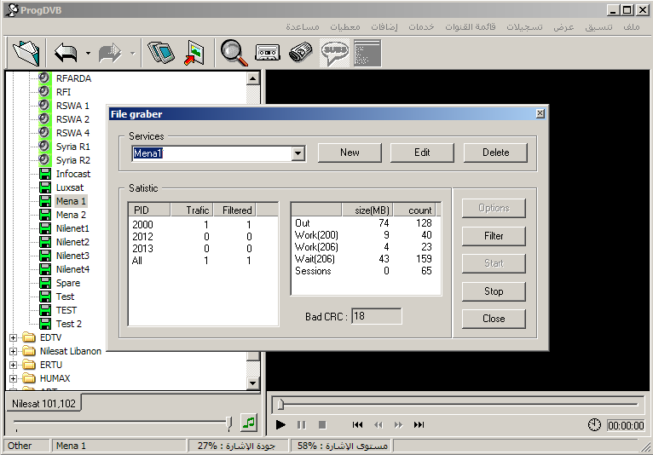Click the clock icon beside the timer
Screen dimensions: 653x455
pyautogui.click(x=594, y=425)
